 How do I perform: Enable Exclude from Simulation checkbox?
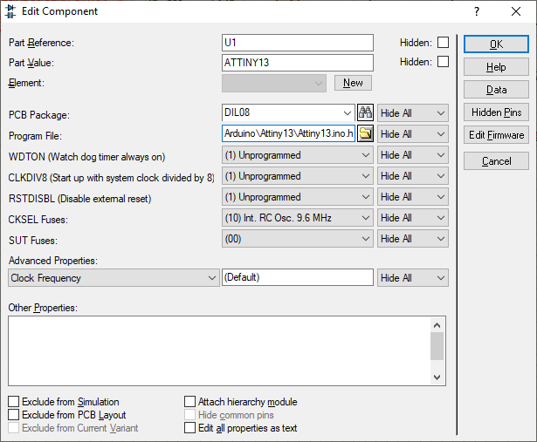tap(13, 402)
